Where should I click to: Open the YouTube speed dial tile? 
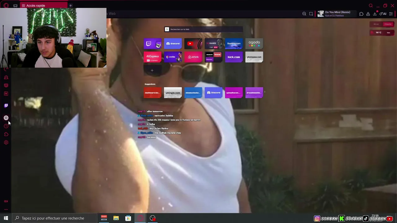(x=193, y=44)
